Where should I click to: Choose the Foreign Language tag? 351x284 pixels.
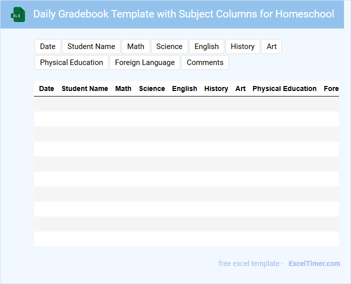144,62
